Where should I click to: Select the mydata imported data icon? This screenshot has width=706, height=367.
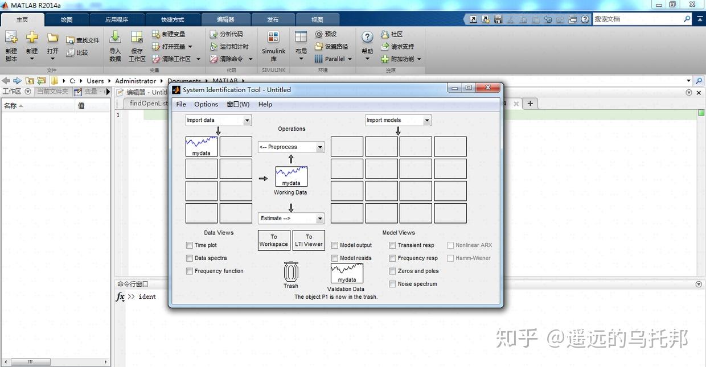201,146
